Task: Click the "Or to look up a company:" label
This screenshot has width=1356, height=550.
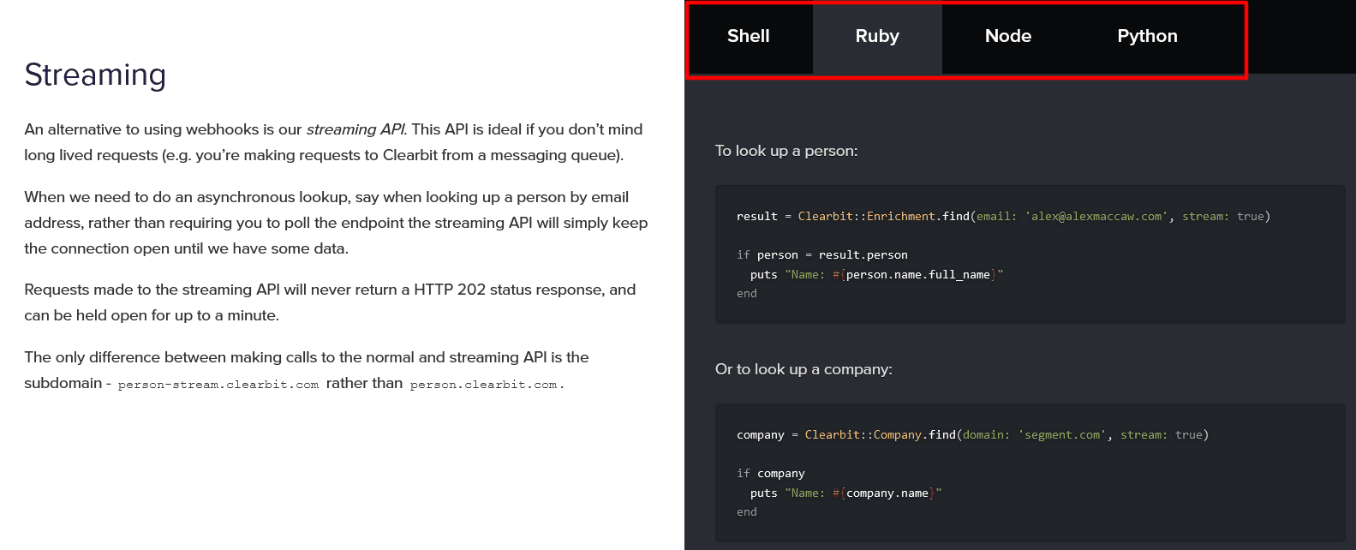Action: click(803, 369)
